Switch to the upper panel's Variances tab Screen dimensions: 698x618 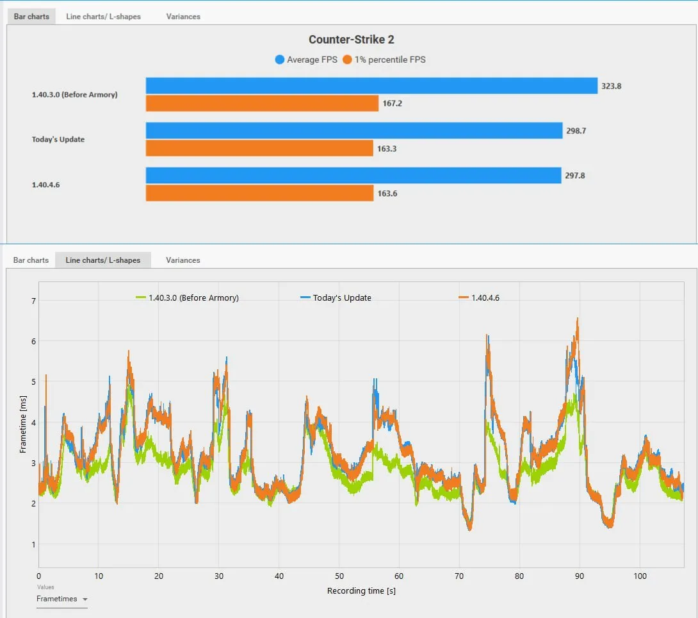coord(183,17)
